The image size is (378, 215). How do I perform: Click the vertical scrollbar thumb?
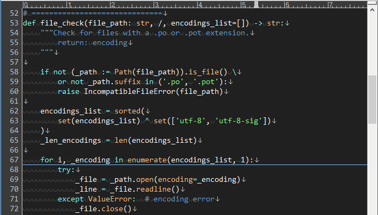click(x=372, y=100)
